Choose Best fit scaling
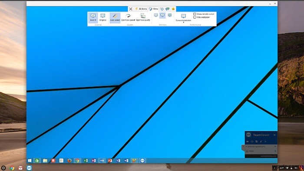 click(93, 17)
